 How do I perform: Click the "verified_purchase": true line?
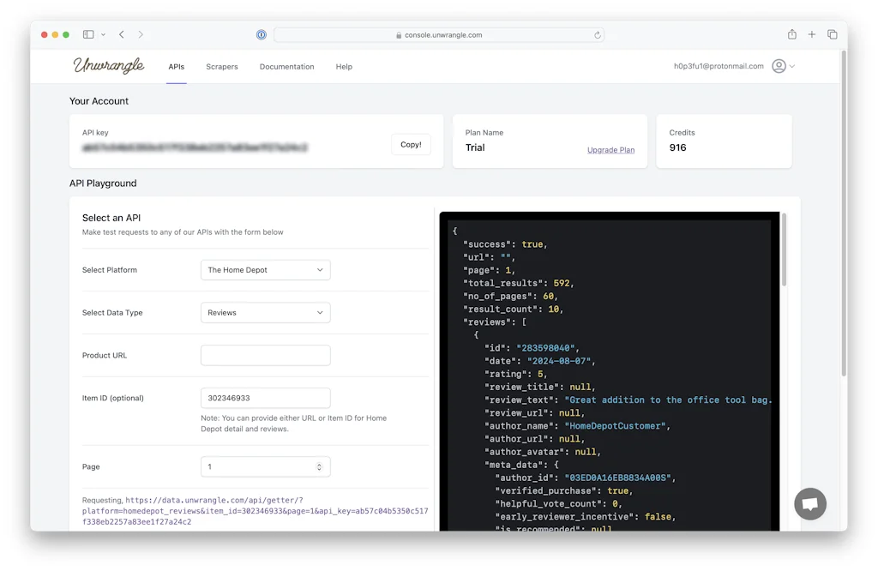coord(564,491)
